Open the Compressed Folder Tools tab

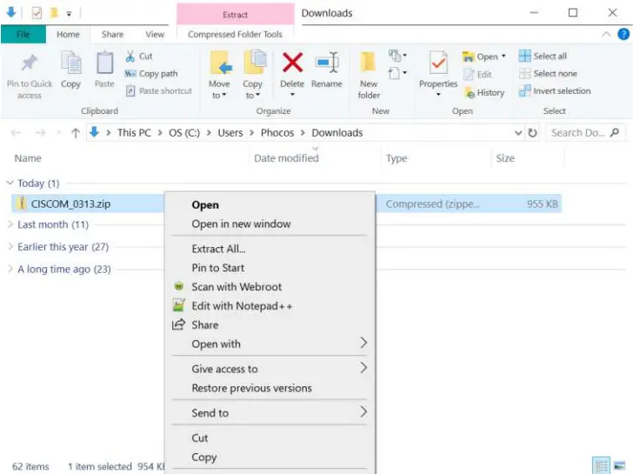(235, 34)
